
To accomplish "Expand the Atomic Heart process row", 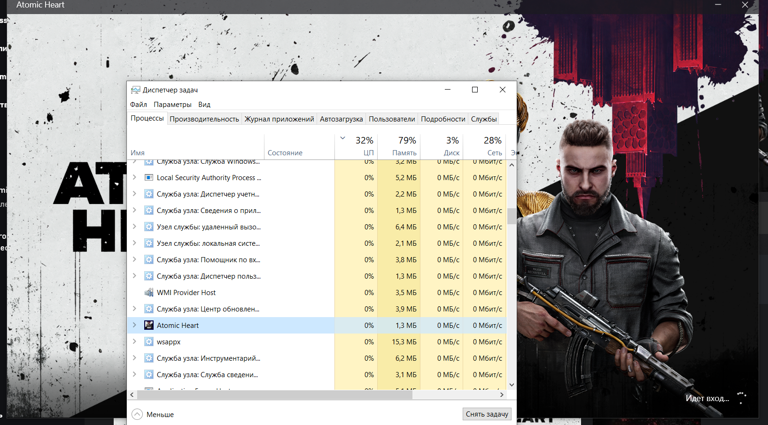I will tap(134, 325).
